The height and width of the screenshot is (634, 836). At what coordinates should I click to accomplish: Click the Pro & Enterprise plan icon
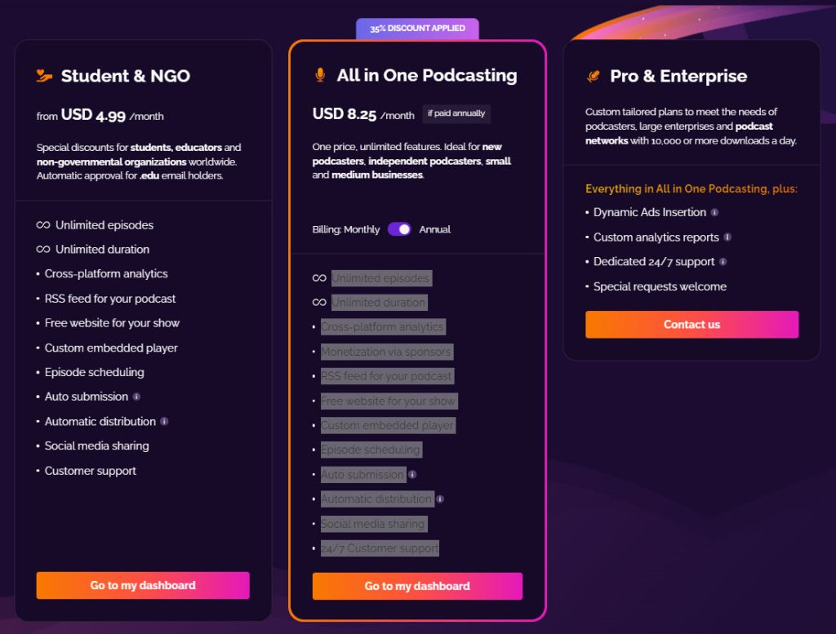pos(594,76)
